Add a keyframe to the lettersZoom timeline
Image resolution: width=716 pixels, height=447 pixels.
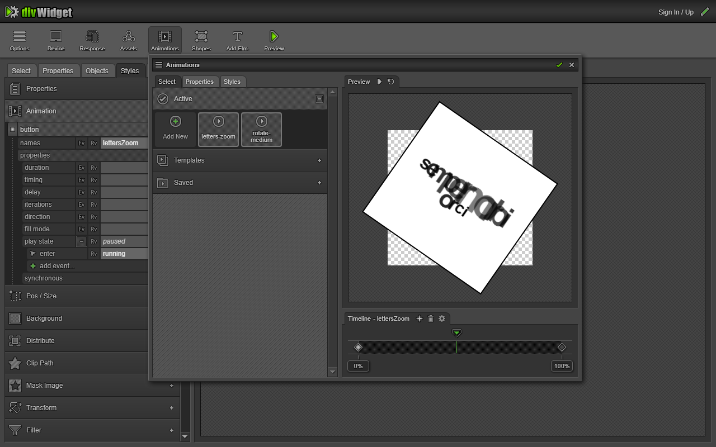point(420,318)
